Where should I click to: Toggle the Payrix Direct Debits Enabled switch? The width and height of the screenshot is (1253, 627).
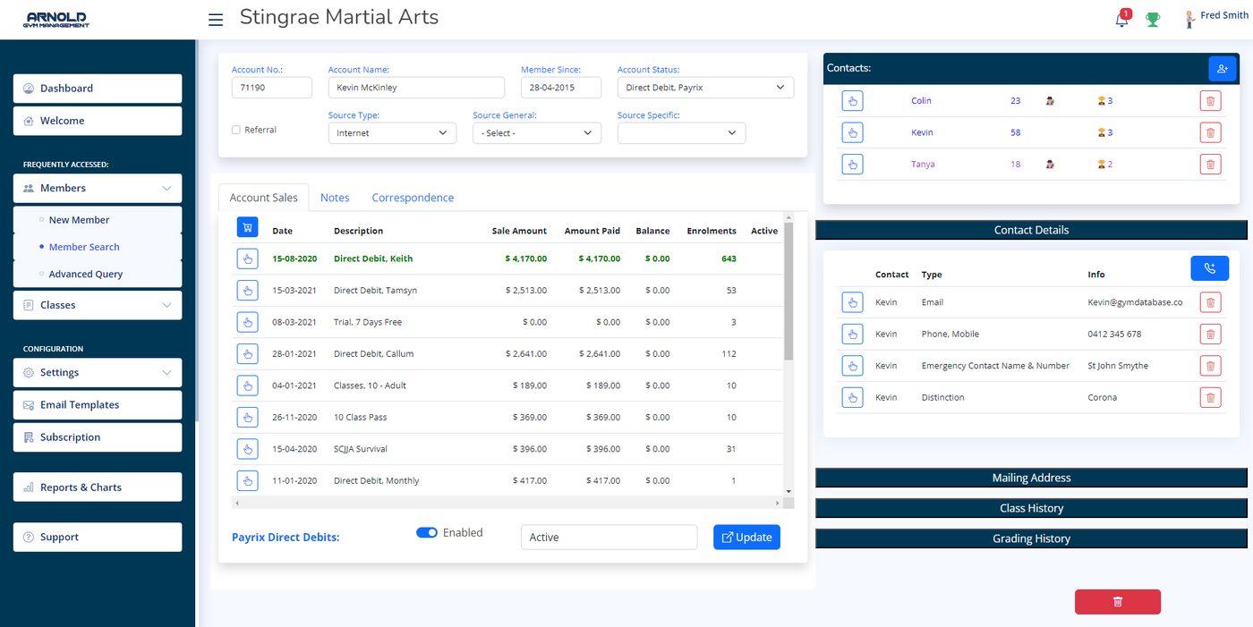427,532
